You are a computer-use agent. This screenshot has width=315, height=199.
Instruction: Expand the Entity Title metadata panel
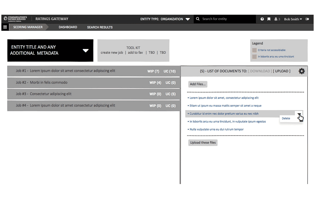tap(86, 51)
